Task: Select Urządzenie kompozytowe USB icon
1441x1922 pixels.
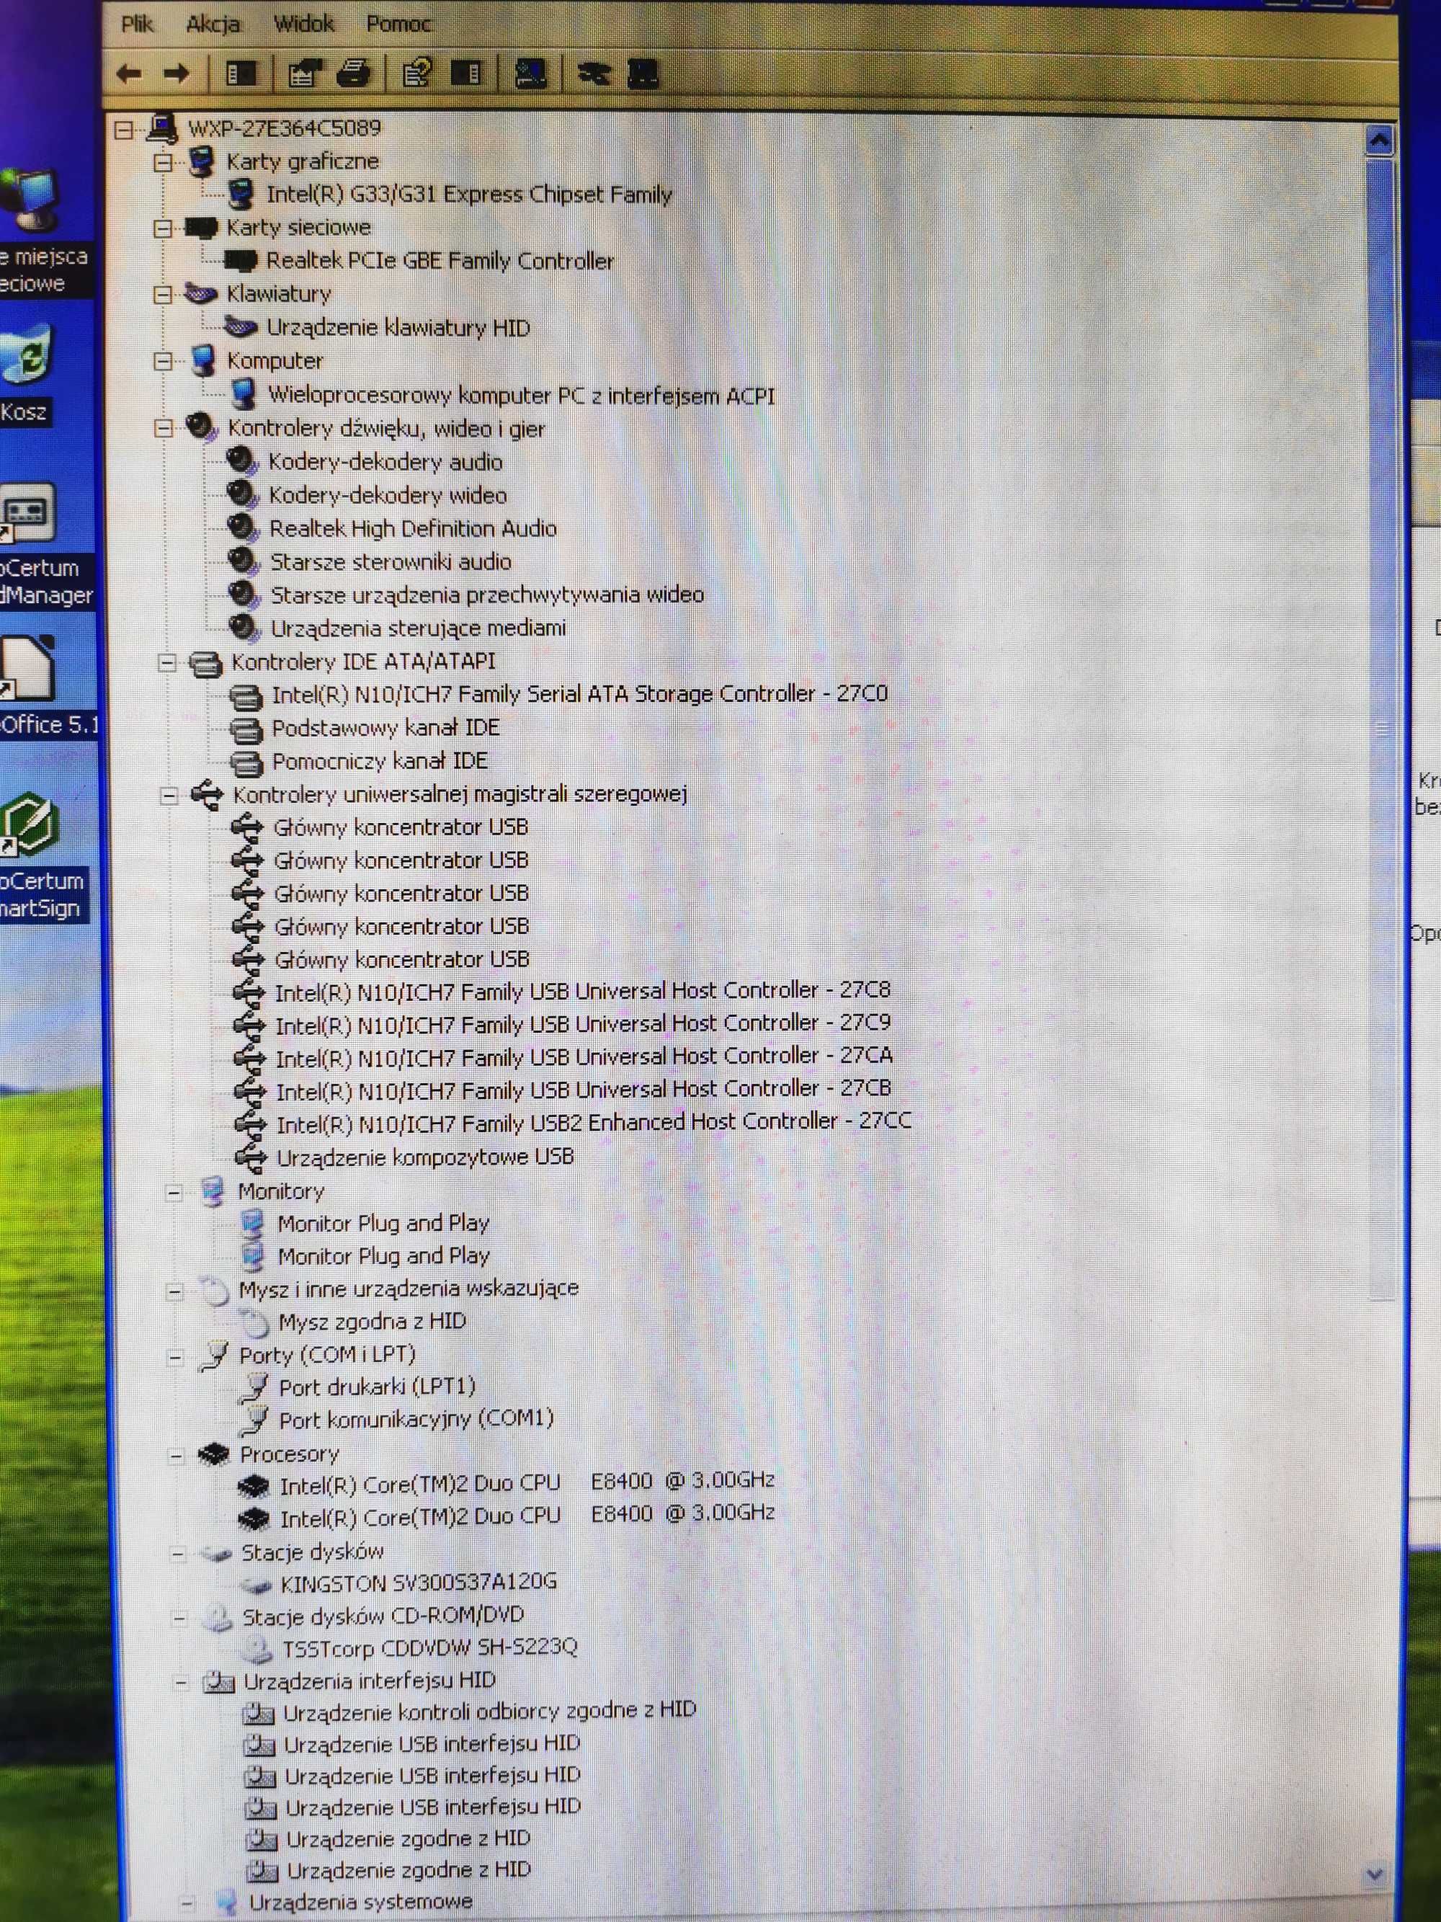Action: (250, 1158)
